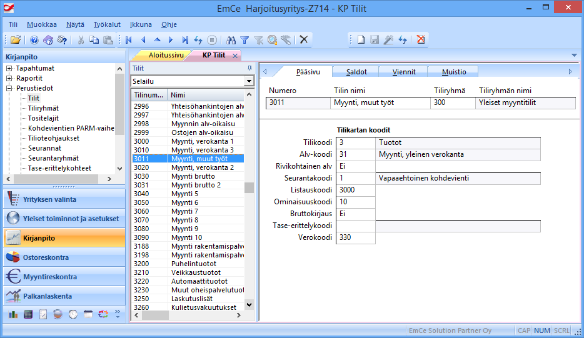This screenshot has height=338, width=584.
Task: Open the Selailu dropdown
Action: click(249, 81)
